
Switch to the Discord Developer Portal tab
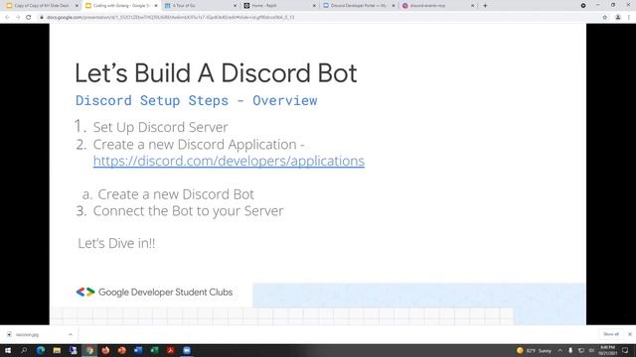click(x=358, y=6)
